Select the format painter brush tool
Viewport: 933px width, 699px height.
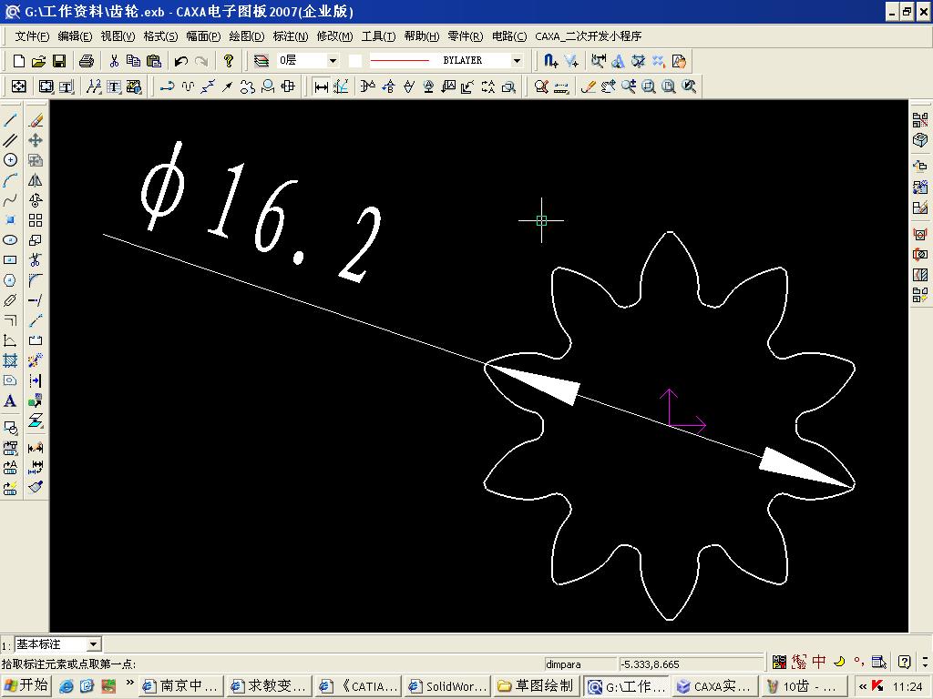click(x=36, y=488)
